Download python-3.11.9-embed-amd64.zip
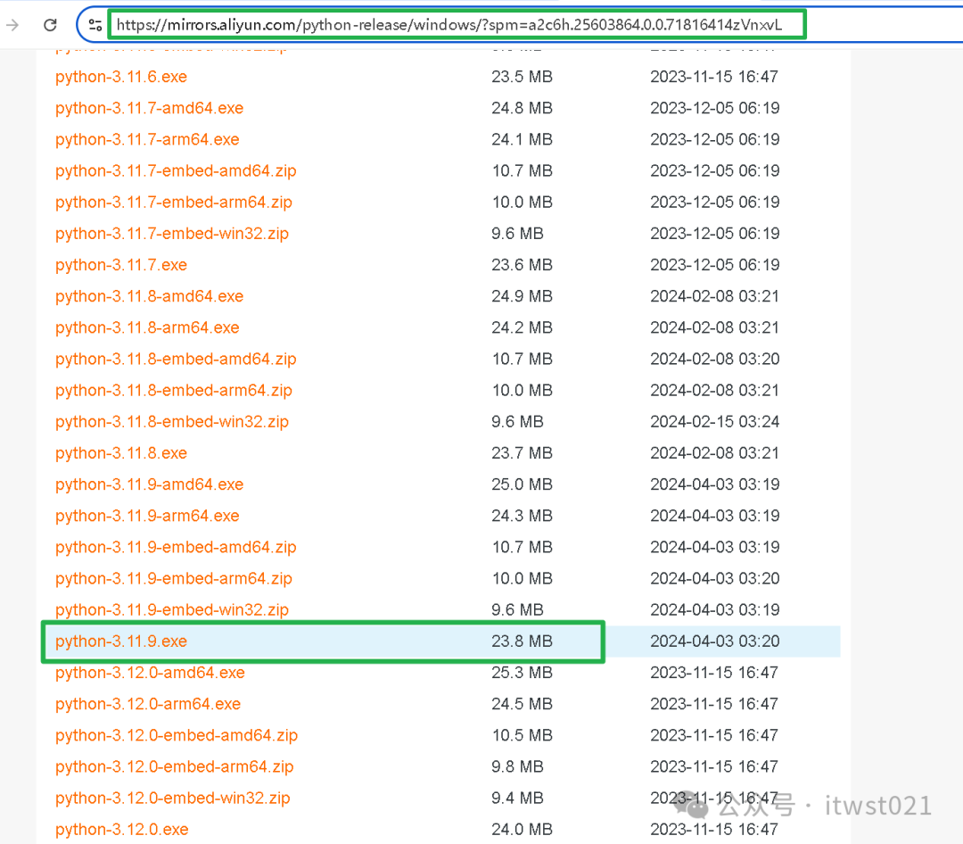This screenshot has width=963, height=844. (176, 547)
